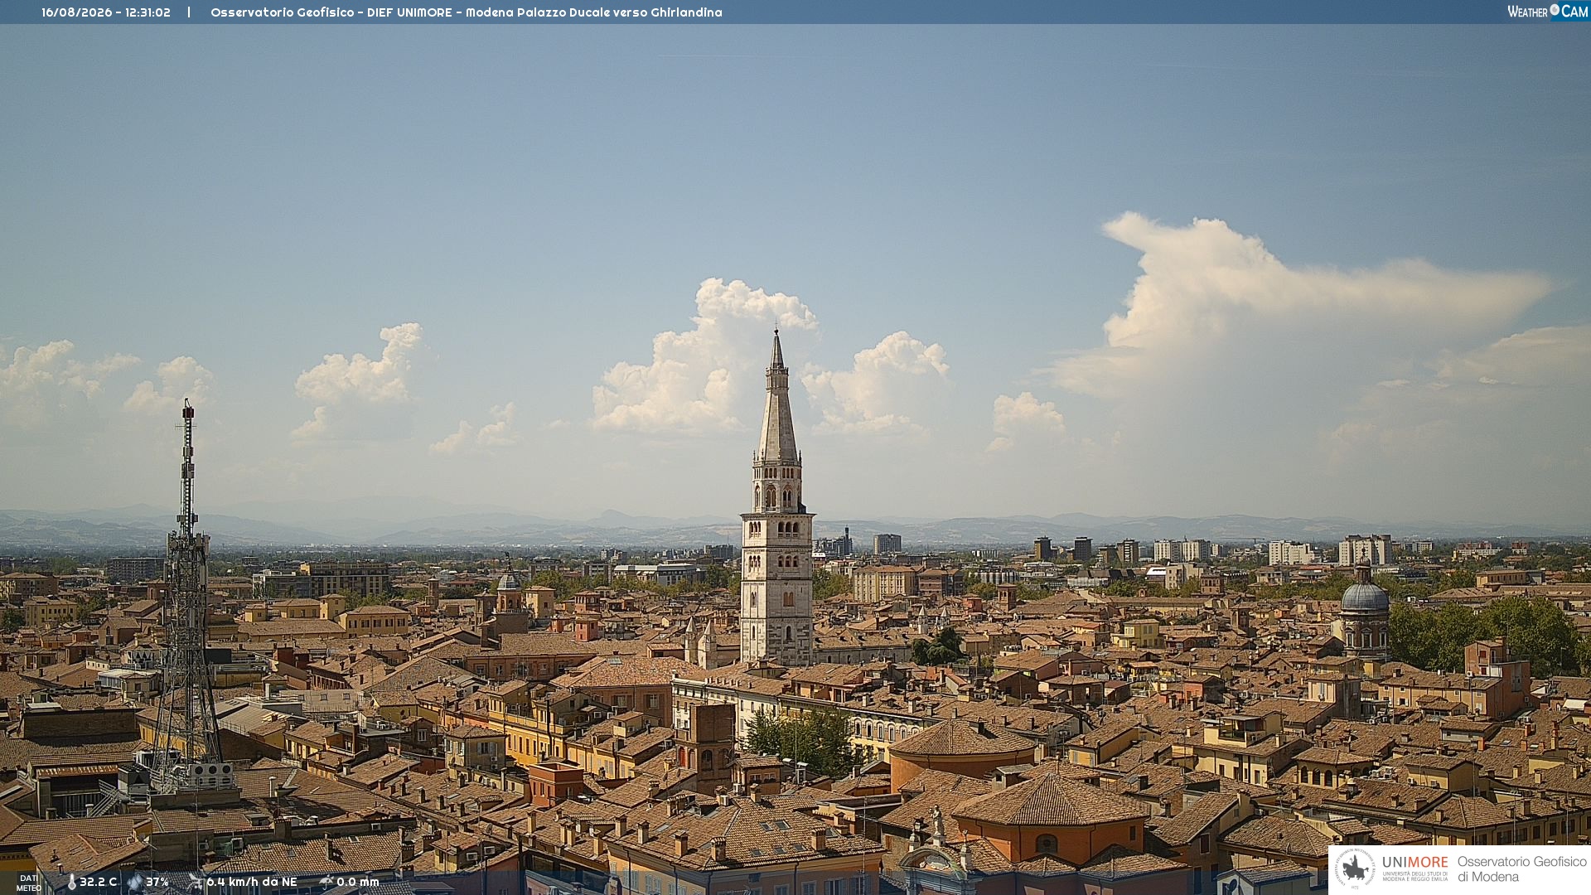Click the DATI METEO label
This screenshot has width=1591, height=895.
click(29, 883)
